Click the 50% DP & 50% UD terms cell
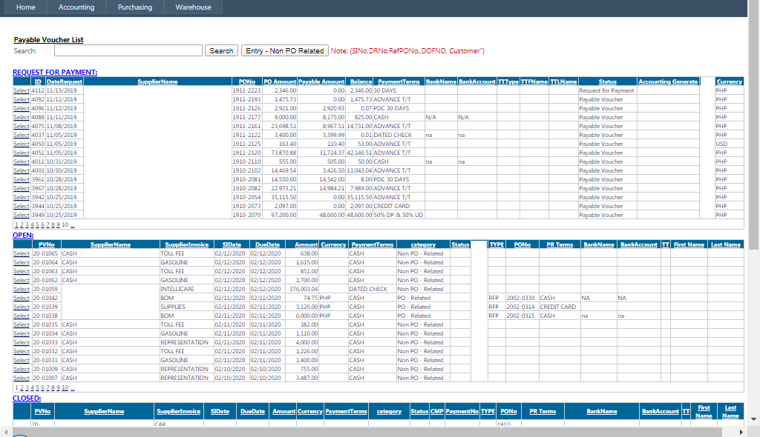 pos(399,215)
